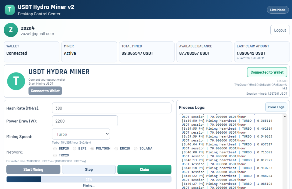Select the BEP20 network option
The width and height of the screenshot is (292, 189).
pos(55,149)
